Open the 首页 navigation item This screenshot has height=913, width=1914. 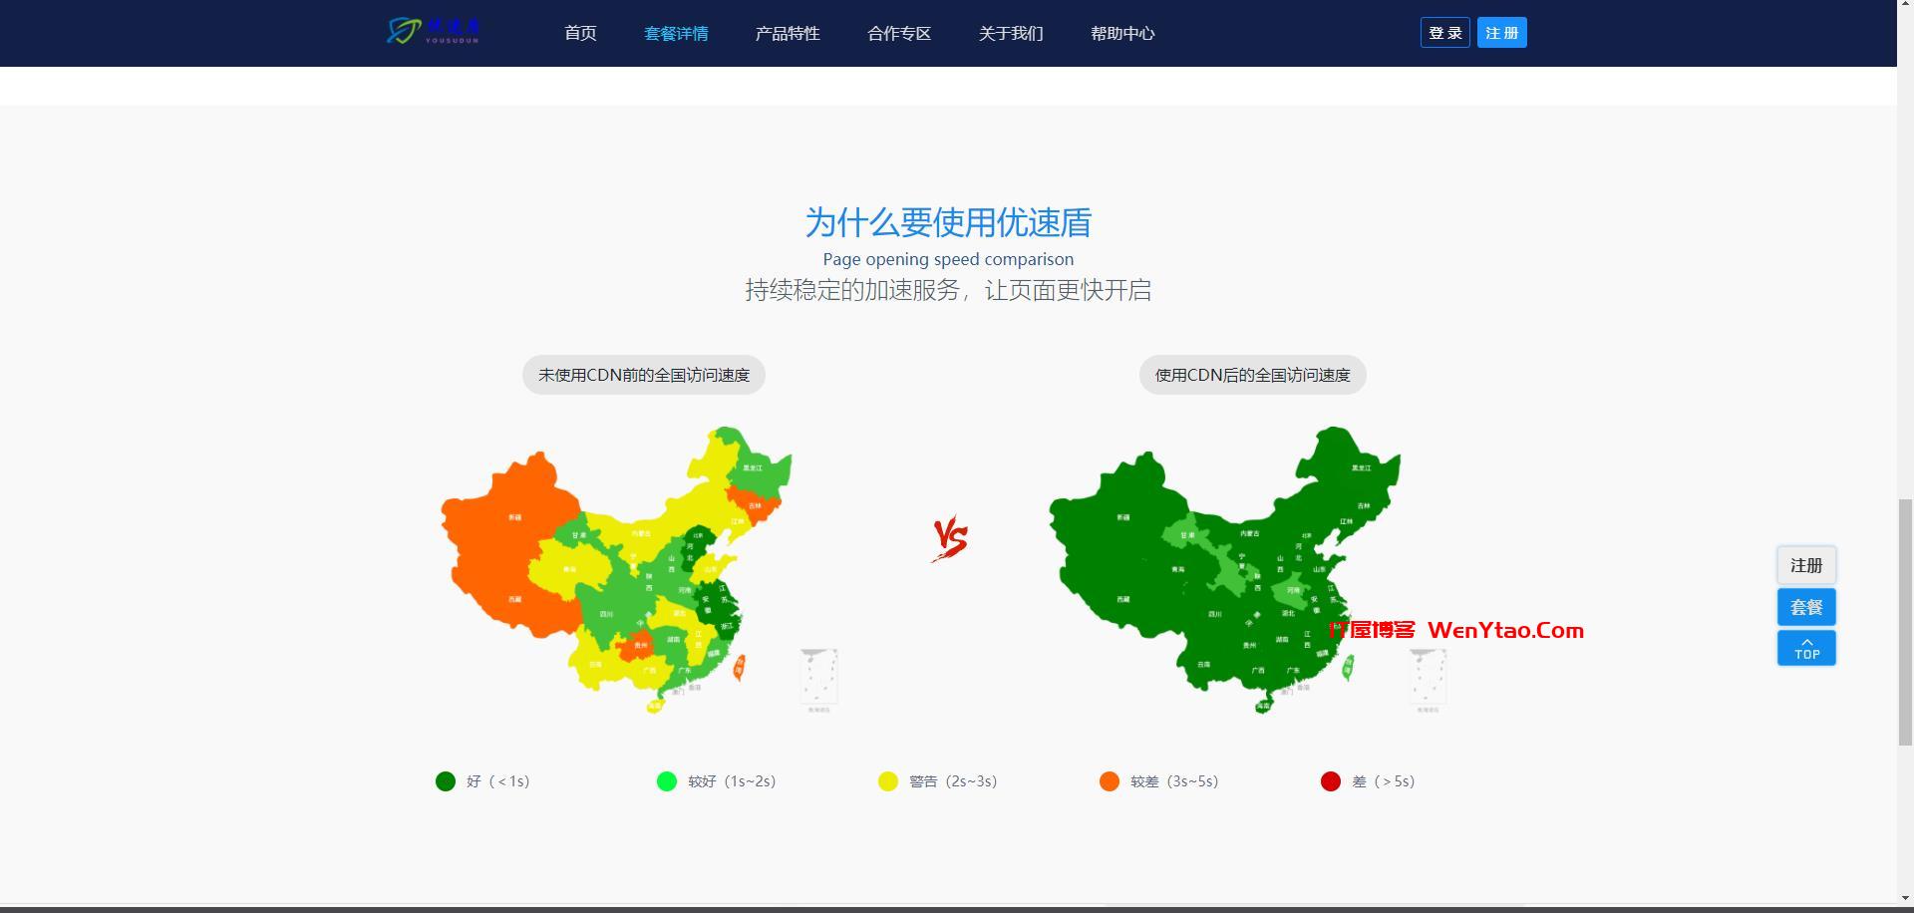click(580, 34)
